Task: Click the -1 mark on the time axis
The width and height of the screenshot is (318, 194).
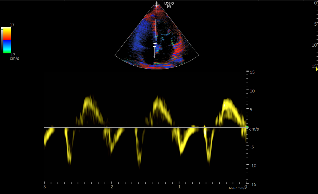Action: click(179, 187)
